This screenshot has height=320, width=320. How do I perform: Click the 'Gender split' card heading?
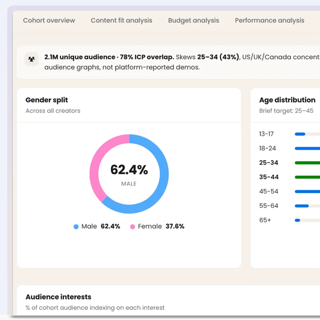coord(47,100)
